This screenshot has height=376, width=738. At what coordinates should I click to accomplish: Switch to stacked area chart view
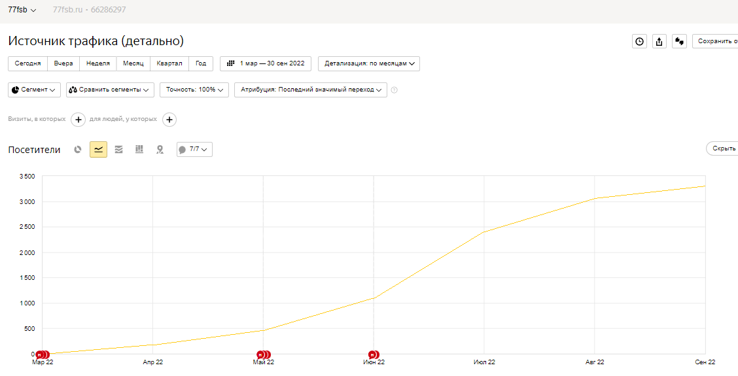click(x=118, y=150)
